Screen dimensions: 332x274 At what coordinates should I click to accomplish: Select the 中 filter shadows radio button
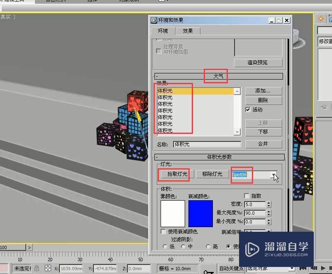pos(183,246)
